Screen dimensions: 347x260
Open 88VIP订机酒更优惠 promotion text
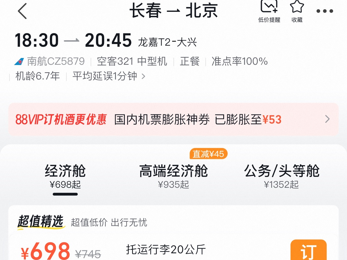pos(61,119)
